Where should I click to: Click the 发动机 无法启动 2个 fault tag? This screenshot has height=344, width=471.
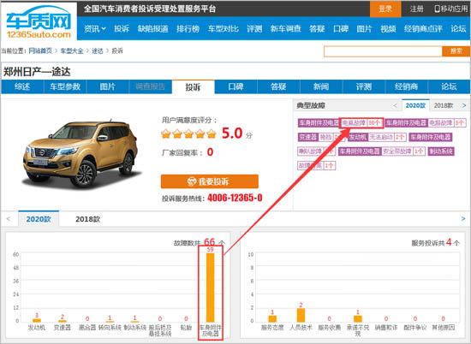point(377,137)
